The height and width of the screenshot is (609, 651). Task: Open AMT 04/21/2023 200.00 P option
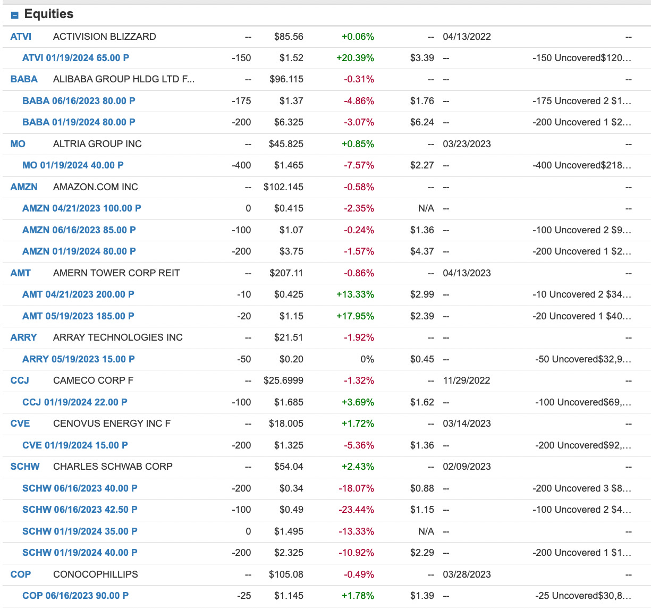click(x=78, y=294)
